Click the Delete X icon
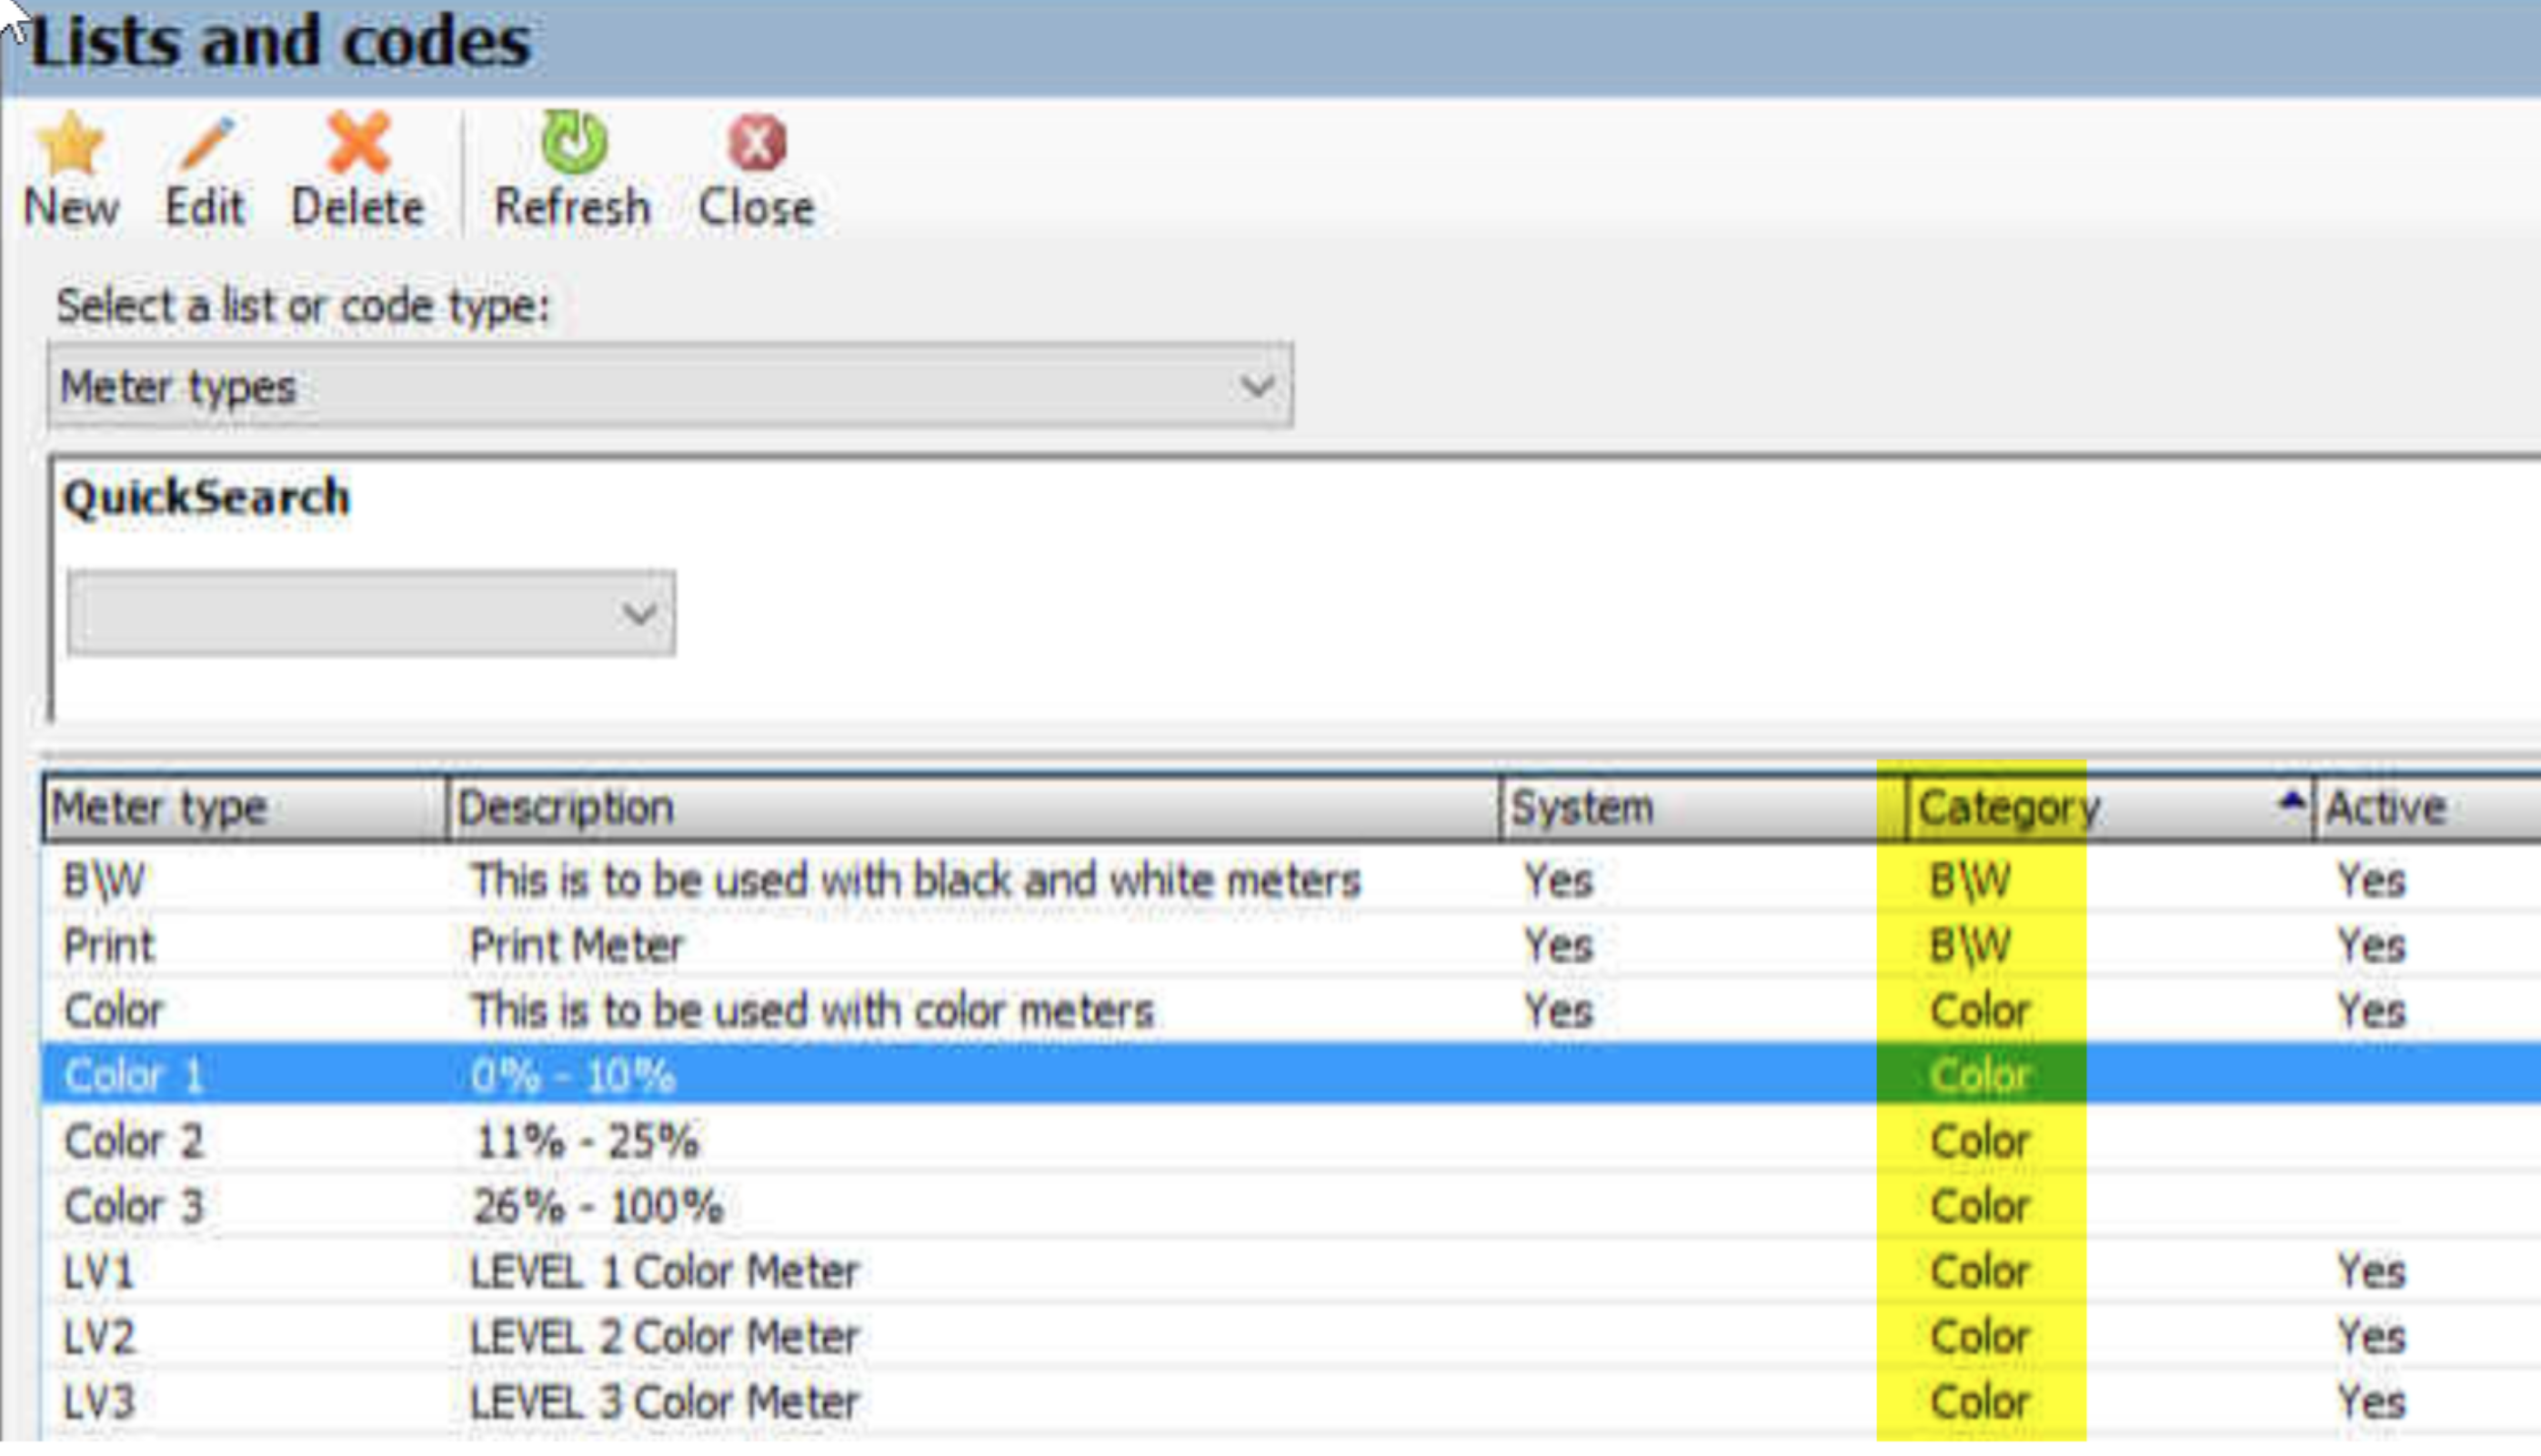 tap(358, 144)
